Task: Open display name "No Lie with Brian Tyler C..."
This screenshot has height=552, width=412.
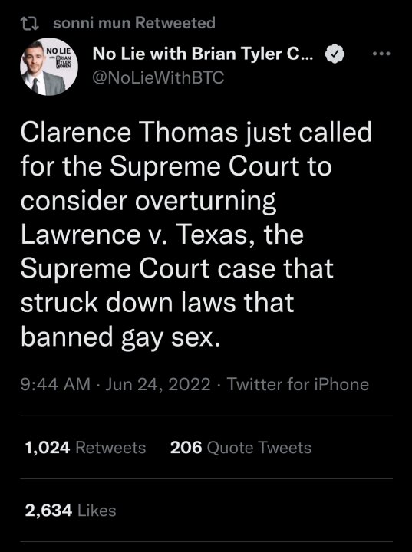Action: 203,54
